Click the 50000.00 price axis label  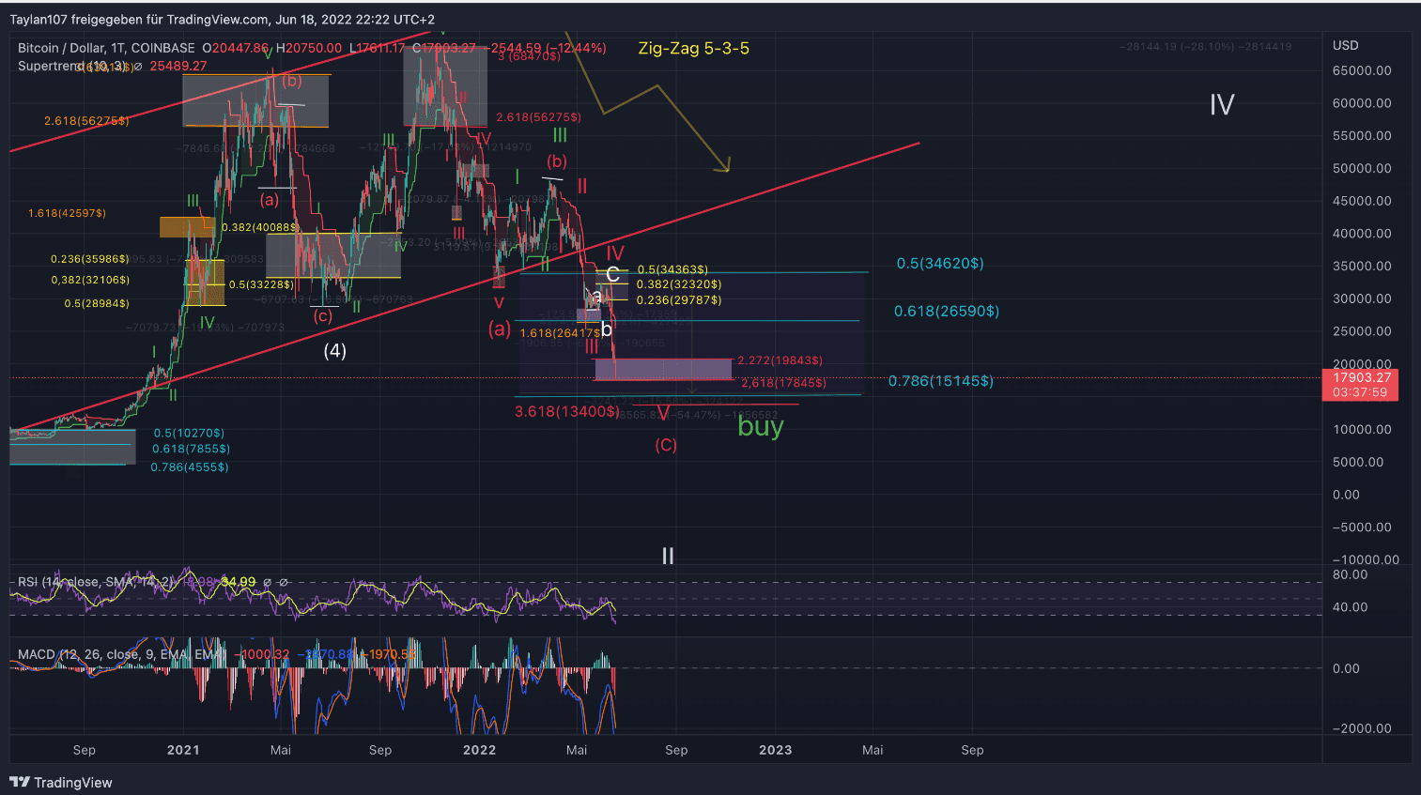pyautogui.click(x=1362, y=168)
